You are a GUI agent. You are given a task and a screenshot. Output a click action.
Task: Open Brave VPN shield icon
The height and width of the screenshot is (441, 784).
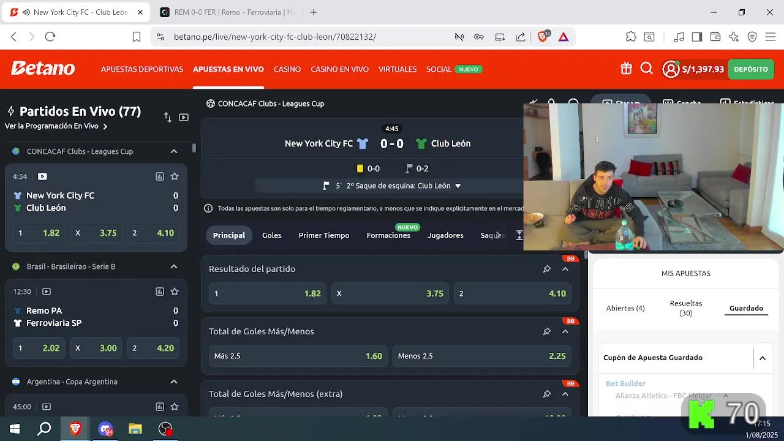(752, 37)
